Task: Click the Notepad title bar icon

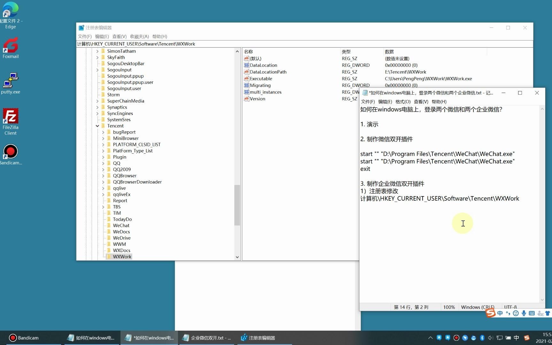Action: pos(365,93)
